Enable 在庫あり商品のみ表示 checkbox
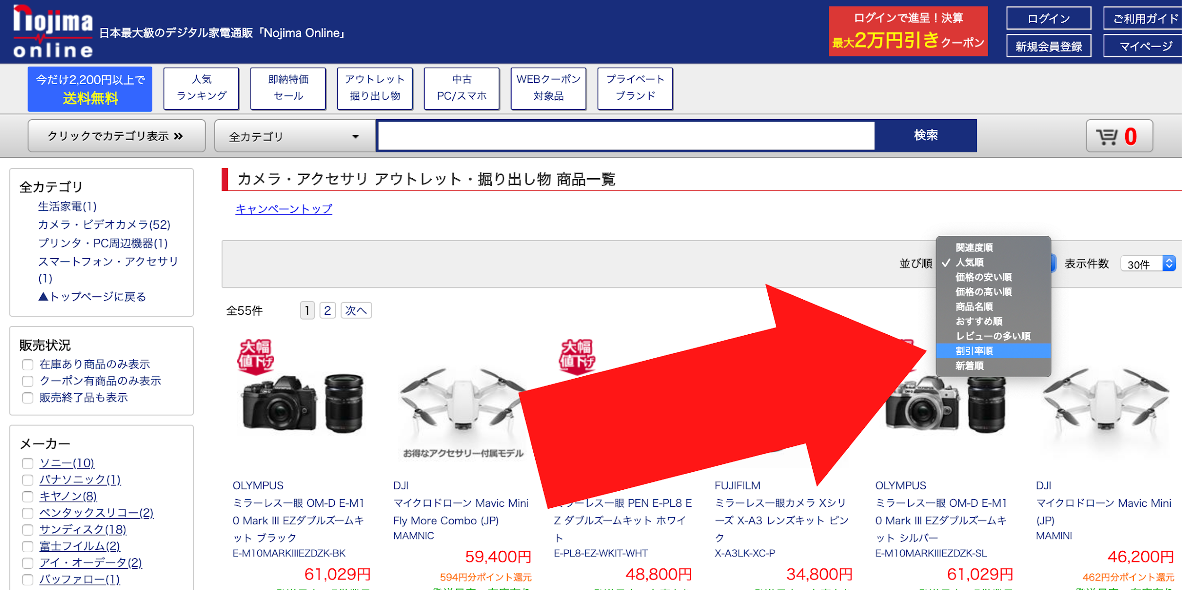The height and width of the screenshot is (590, 1182). (x=27, y=364)
